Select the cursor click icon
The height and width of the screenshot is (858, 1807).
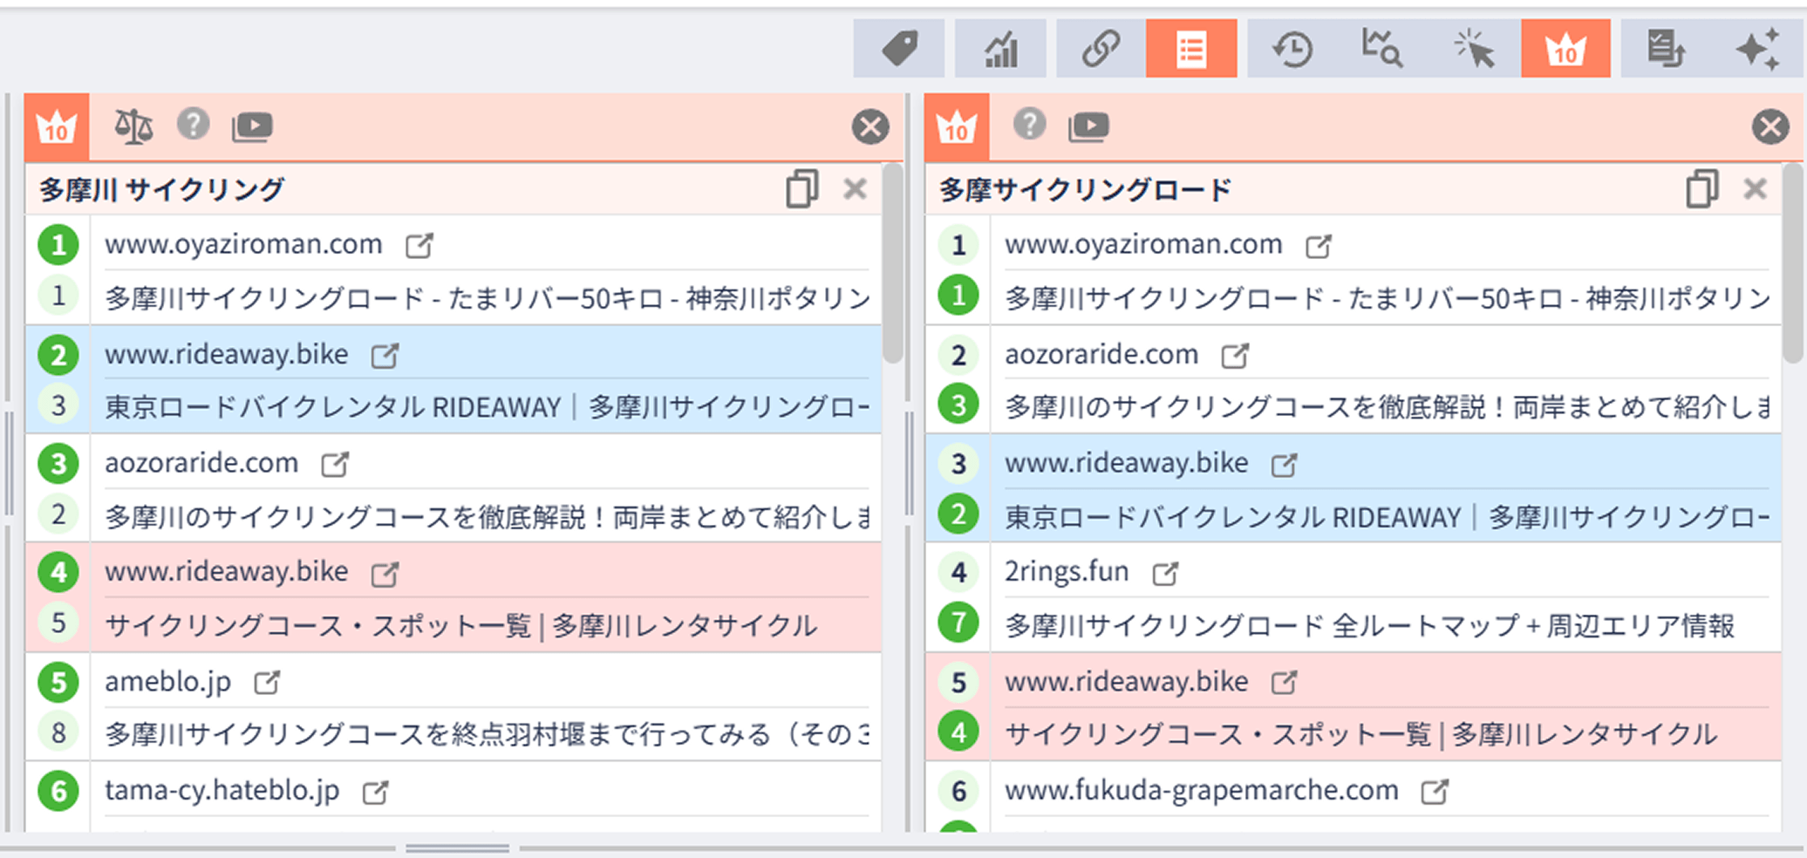click(x=1474, y=49)
